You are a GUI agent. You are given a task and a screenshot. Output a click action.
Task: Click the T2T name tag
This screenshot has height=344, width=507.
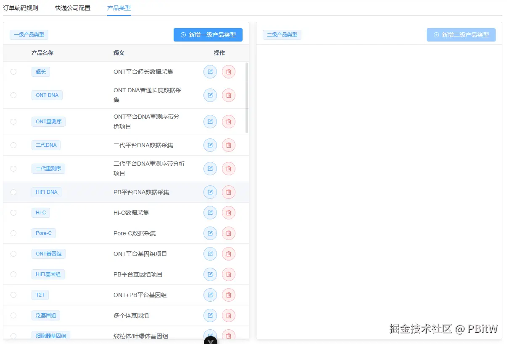coord(40,295)
